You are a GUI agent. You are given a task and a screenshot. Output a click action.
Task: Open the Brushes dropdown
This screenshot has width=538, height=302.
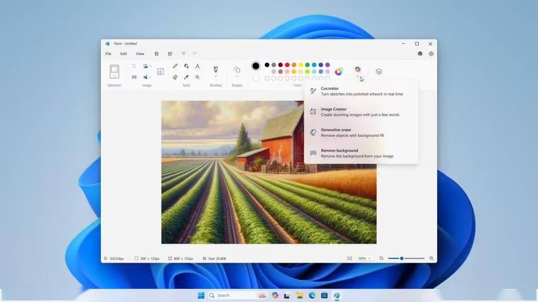(215, 76)
